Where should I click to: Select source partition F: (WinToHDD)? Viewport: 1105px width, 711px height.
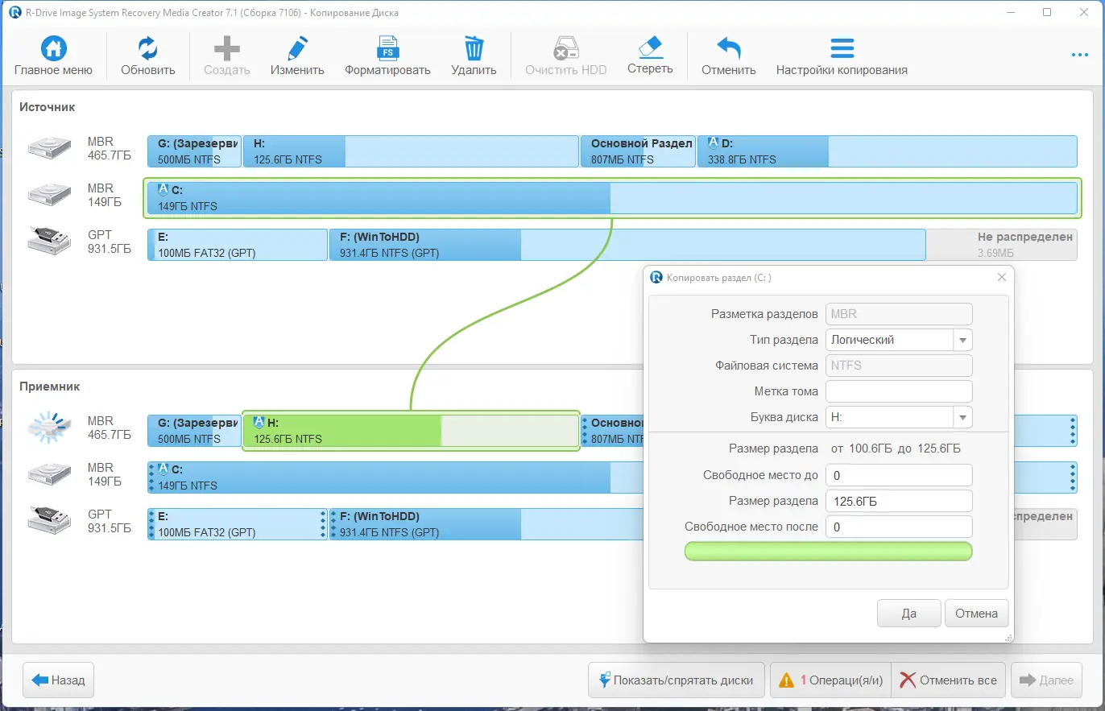coord(627,245)
